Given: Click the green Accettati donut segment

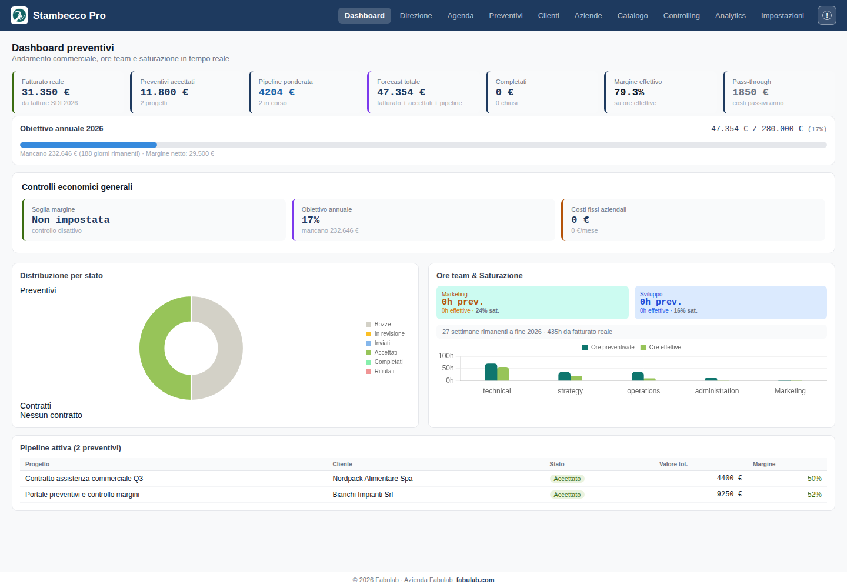Looking at the screenshot, I should pos(152,348).
